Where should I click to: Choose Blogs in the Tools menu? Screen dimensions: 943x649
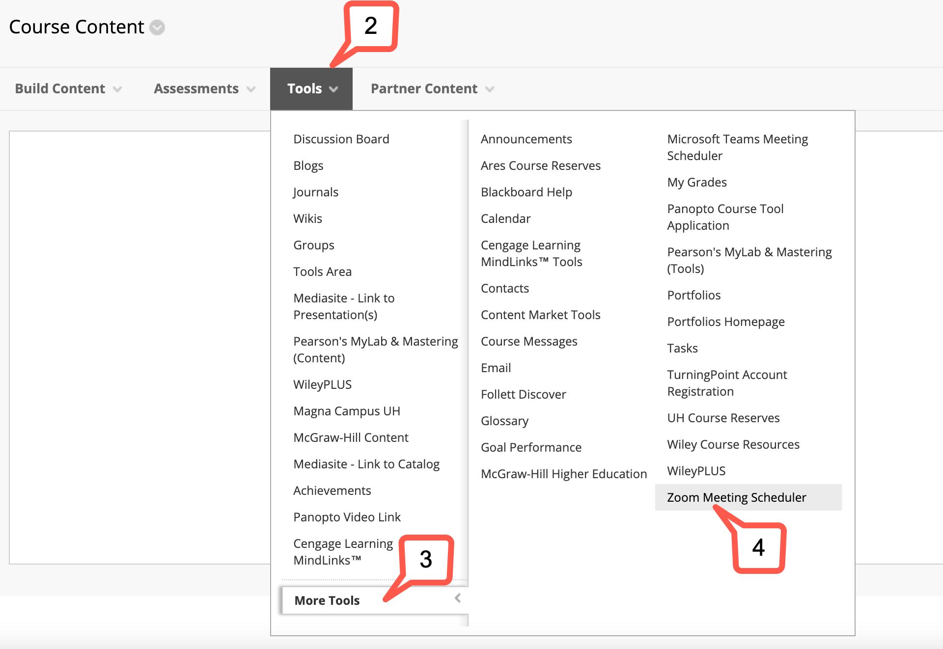coord(308,165)
